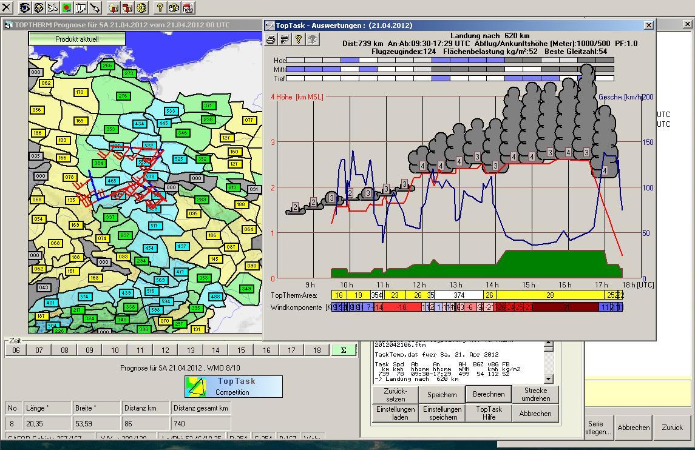Click the text list icon beside the printer
The image size is (695, 450).
point(285,39)
